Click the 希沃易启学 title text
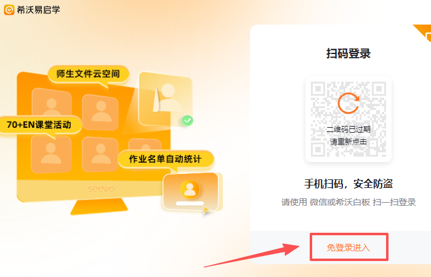 [x=38, y=10]
